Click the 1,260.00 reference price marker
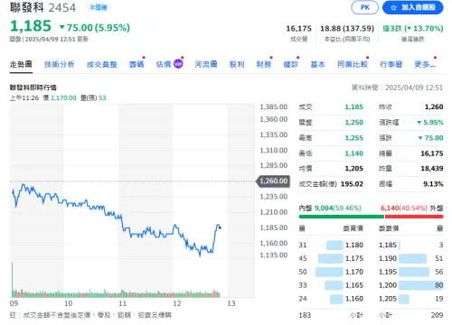The image size is (452, 325). 273,181
